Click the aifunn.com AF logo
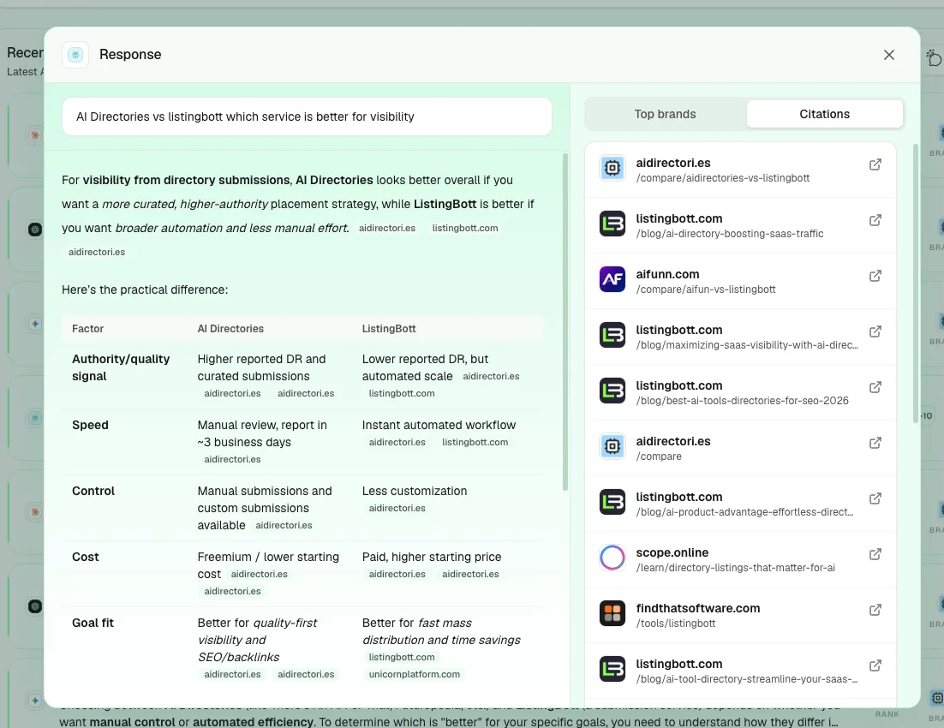This screenshot has width=944, height=728. coord(612,279)
